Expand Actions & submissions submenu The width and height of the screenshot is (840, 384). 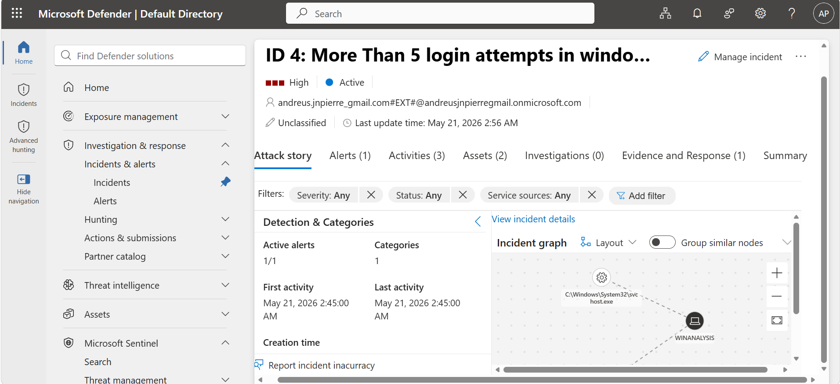pos(225,237)
